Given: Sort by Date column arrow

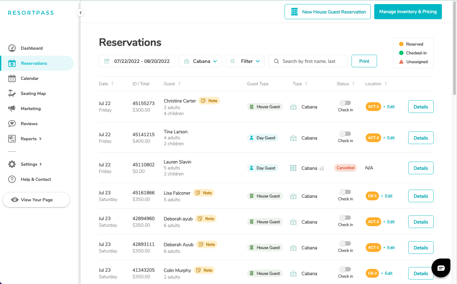Looking at the screenshot, I should pos(112,84).
